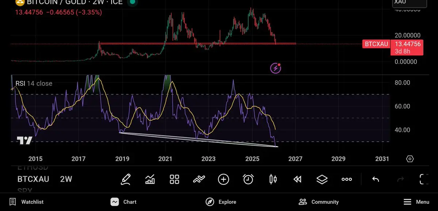Open the indicators chart icon
The height and width of the screenshot is (211, 438).
pos(150,179)
